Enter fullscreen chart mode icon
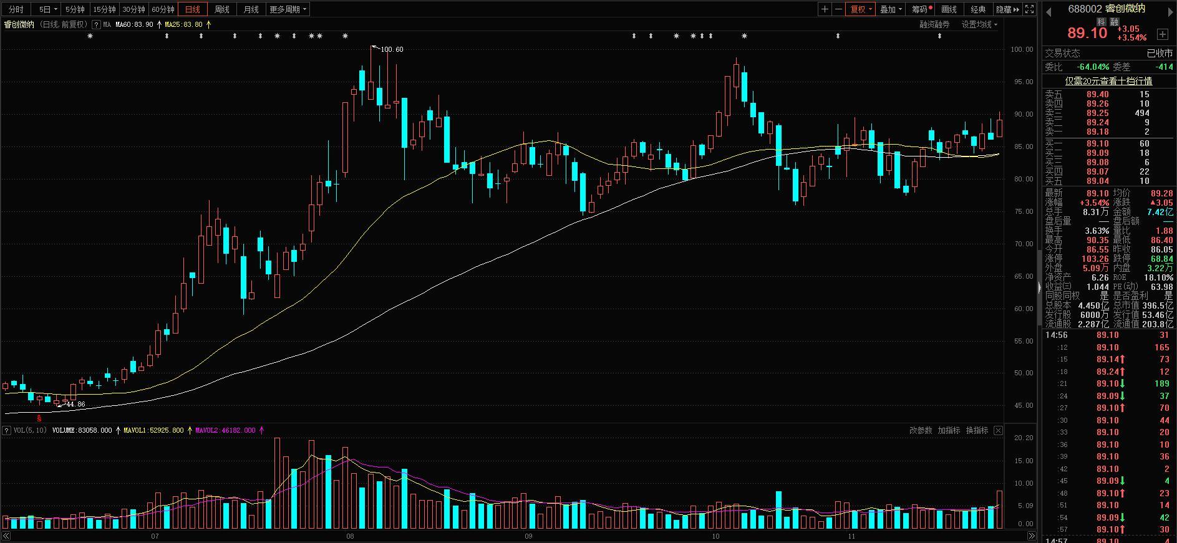This screenshot has height=543, width=1177. [1030, 9]
